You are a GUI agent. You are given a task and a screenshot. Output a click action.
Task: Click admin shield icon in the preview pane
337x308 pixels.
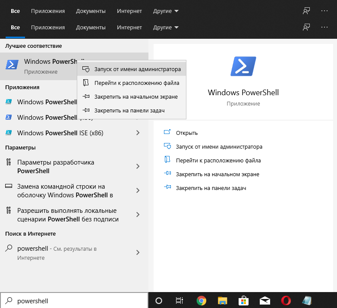click(x=167, y=146)
